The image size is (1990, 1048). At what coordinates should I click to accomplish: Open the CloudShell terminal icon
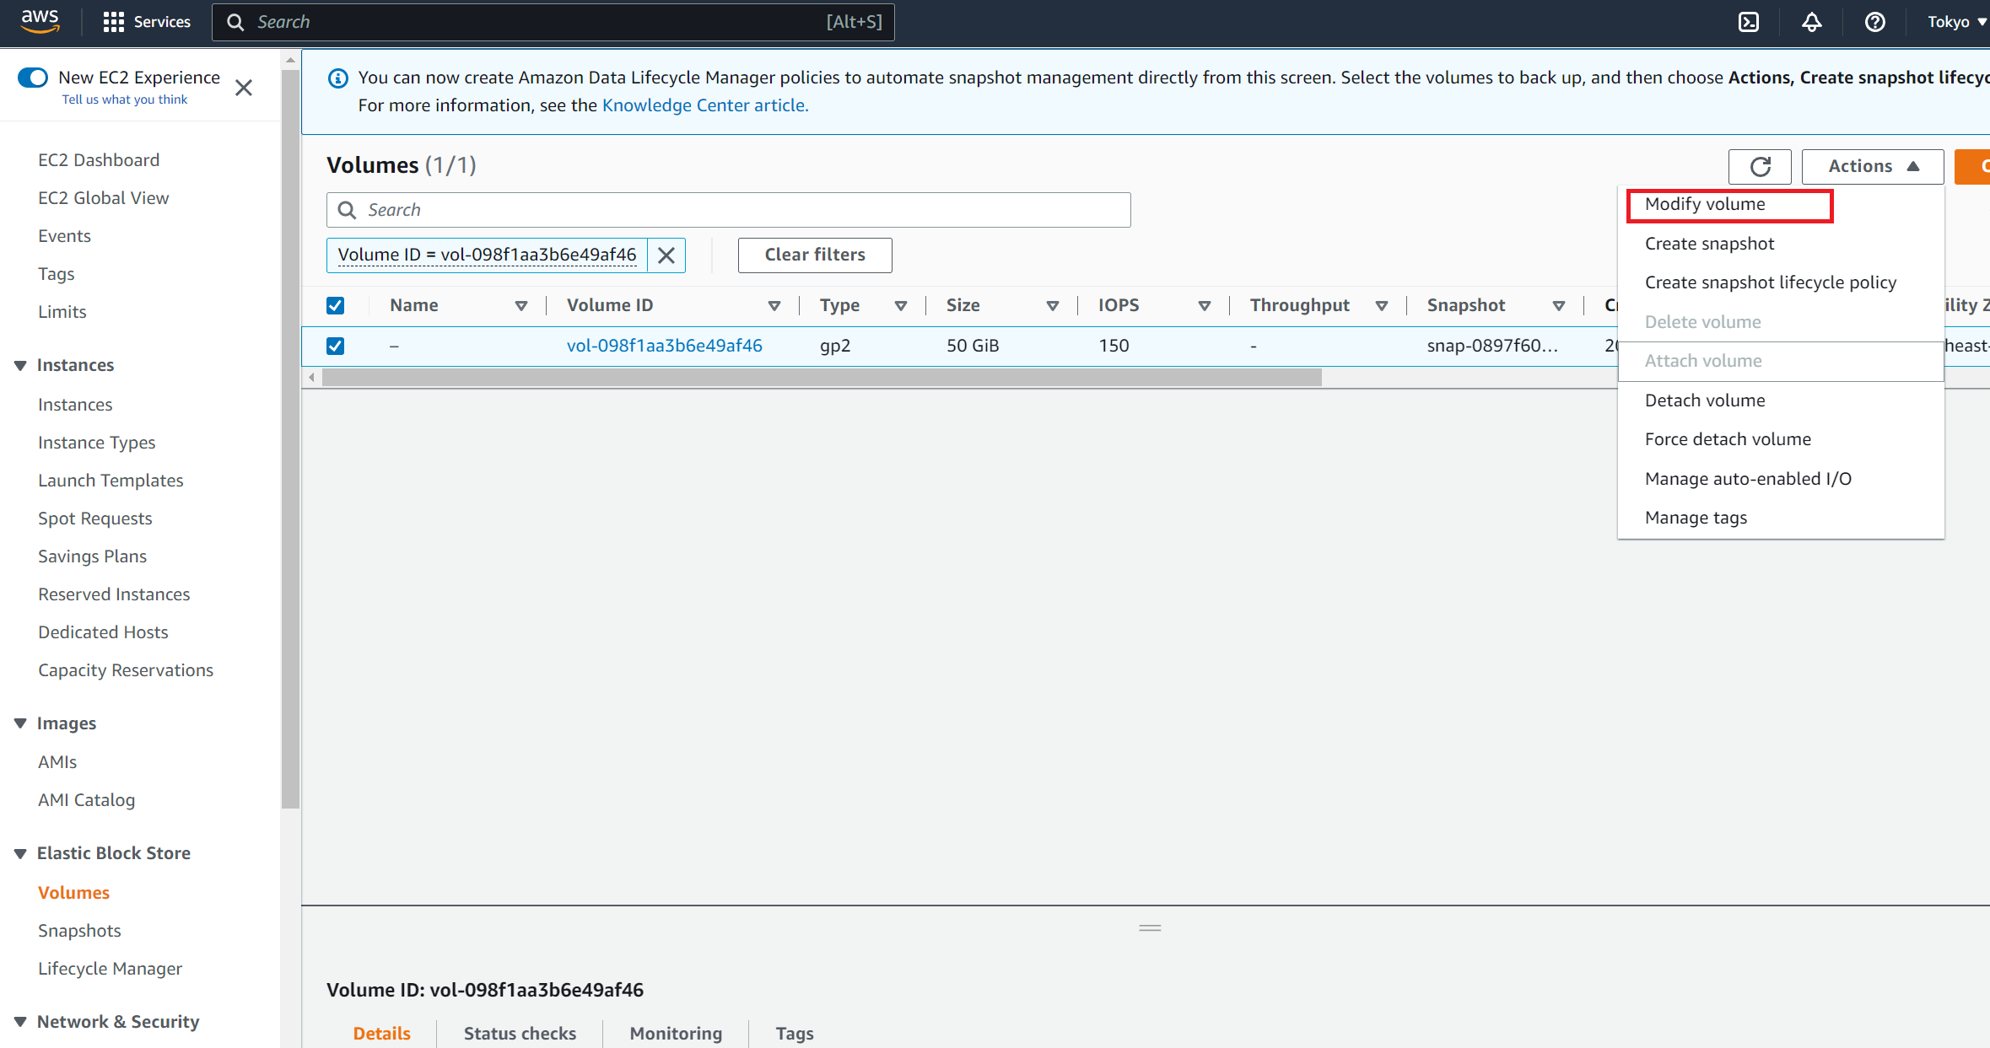1748,22
